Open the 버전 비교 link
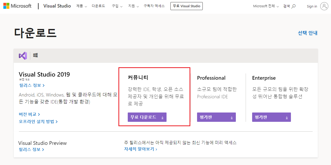This screenshot has width=331, height=165. [x=29, y=114]
